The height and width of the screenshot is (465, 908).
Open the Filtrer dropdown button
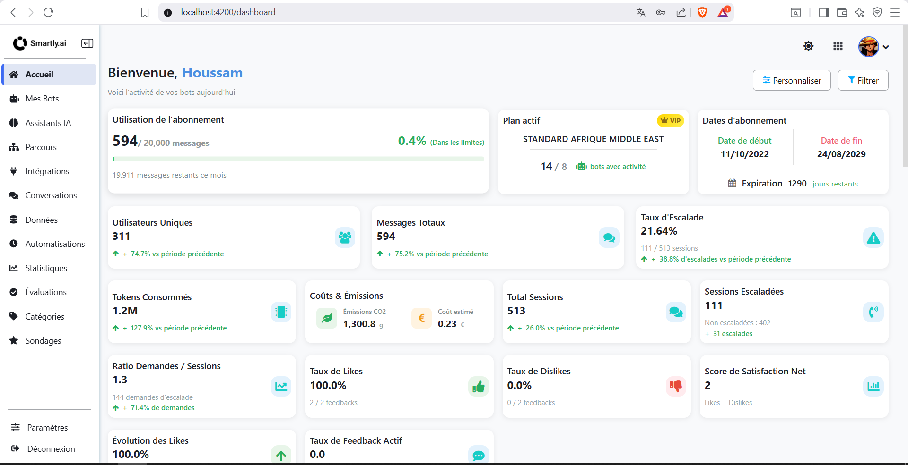point(863,80)
